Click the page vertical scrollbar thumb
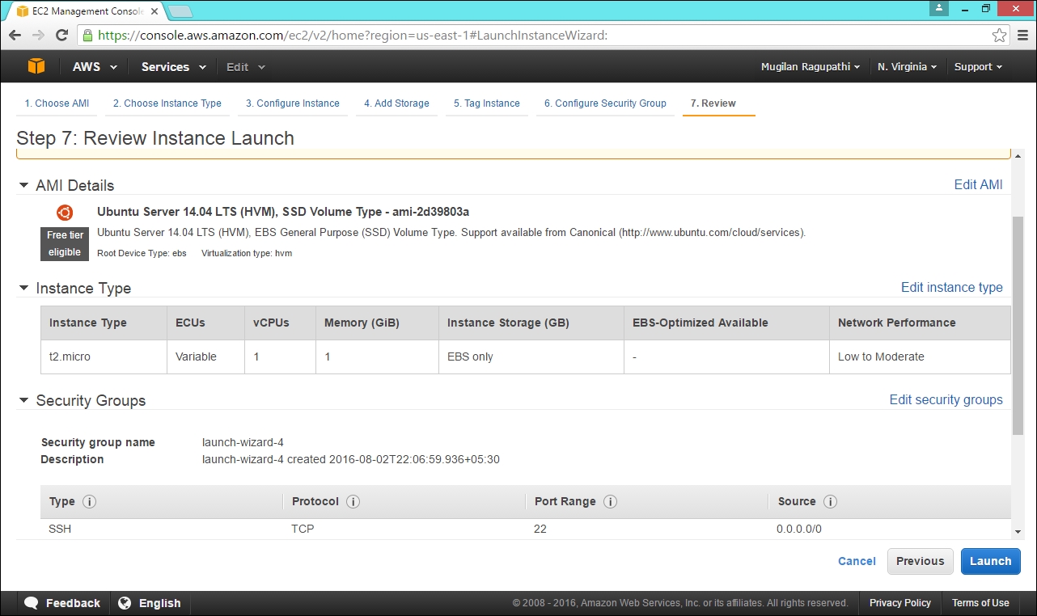Image resolution: width=1037 pixels, height=616 pixels. (1018, 325)
